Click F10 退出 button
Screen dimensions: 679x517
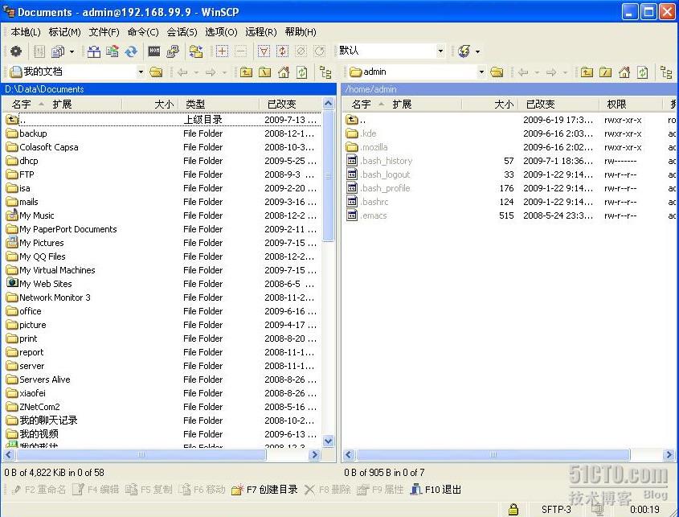436,490
